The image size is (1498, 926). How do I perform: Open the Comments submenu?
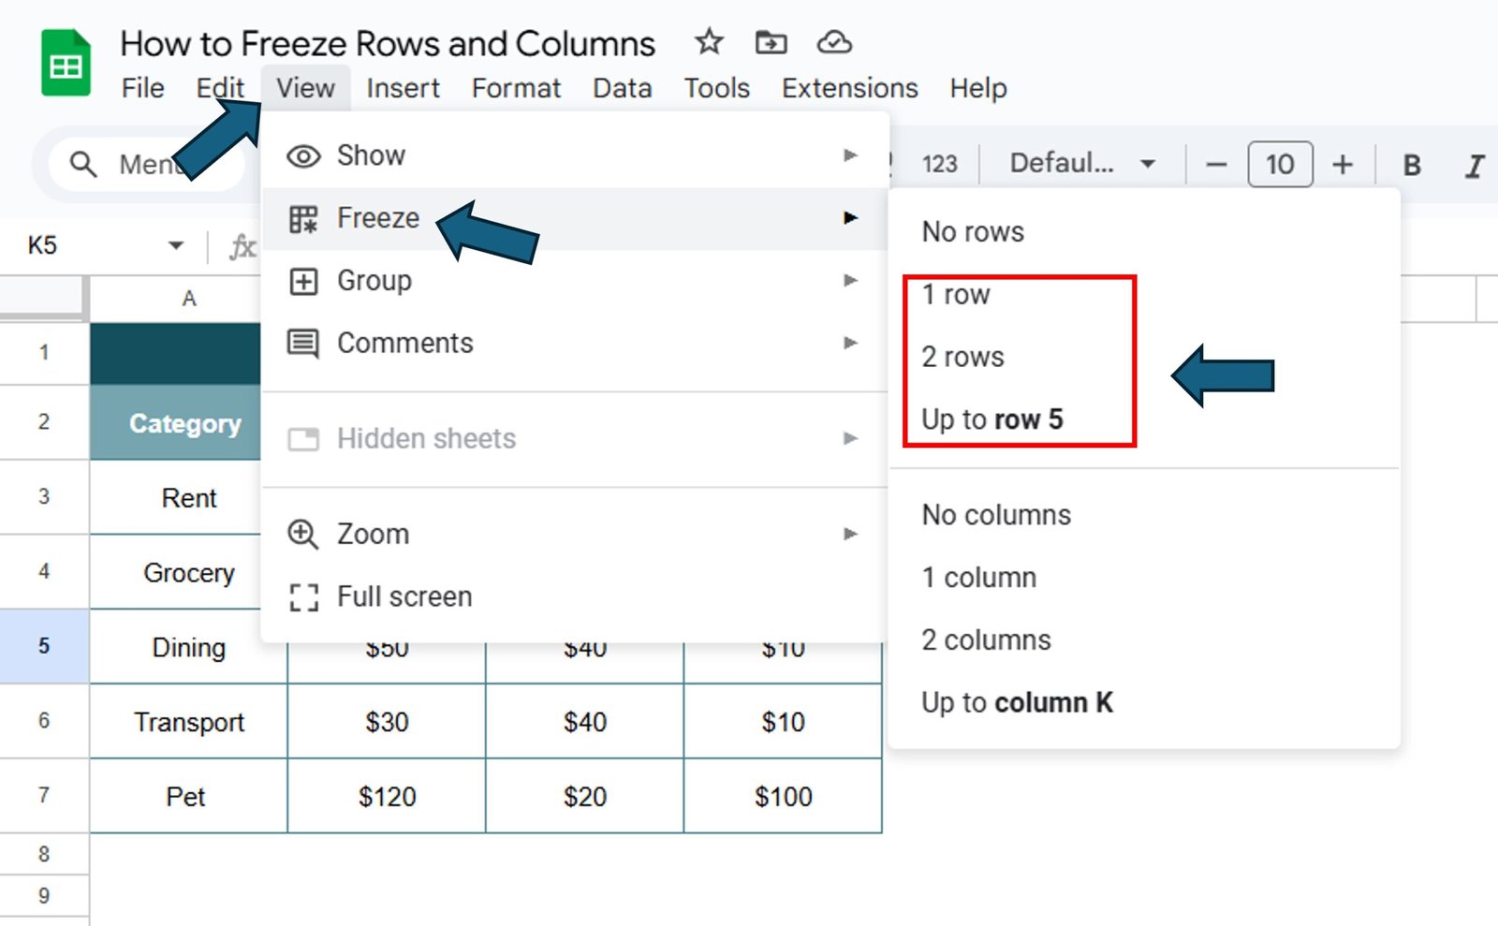575,344
